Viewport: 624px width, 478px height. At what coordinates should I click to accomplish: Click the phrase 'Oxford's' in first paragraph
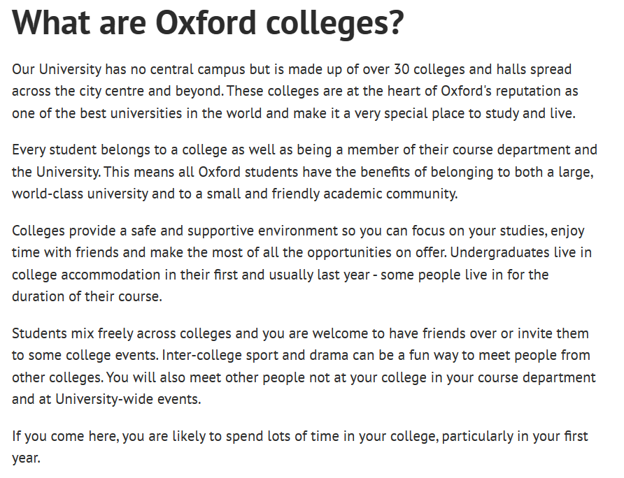[466, 91]
